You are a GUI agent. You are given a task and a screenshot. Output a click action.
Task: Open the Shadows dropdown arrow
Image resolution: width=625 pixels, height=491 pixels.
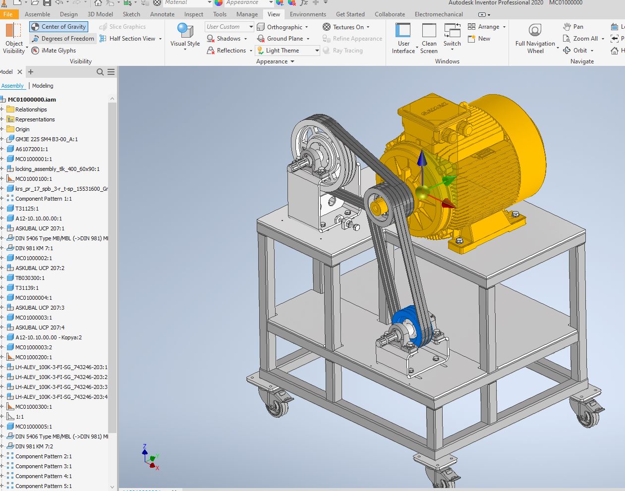pos(245,39)
